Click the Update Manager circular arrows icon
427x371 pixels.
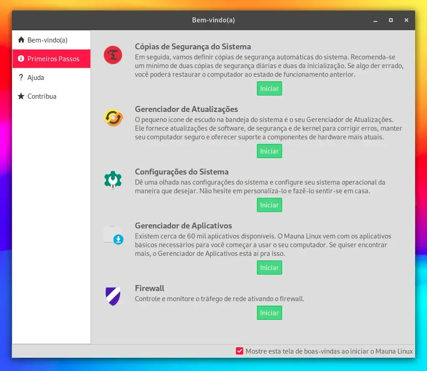(x=113, y=117)
